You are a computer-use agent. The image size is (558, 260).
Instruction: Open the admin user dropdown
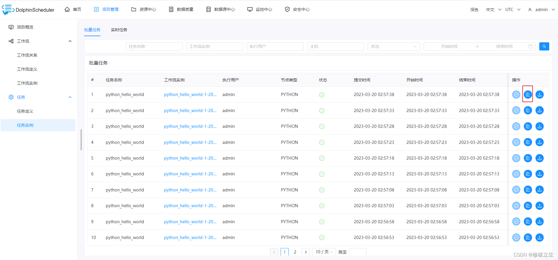(x=541, y=10)
